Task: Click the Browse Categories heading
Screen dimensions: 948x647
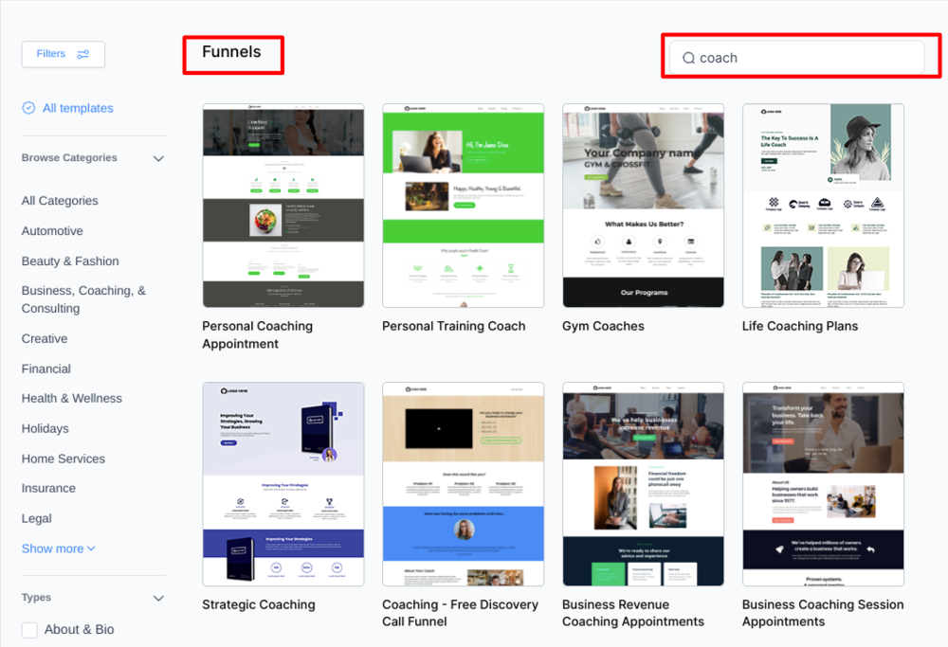Action: [x=69, y=157]
